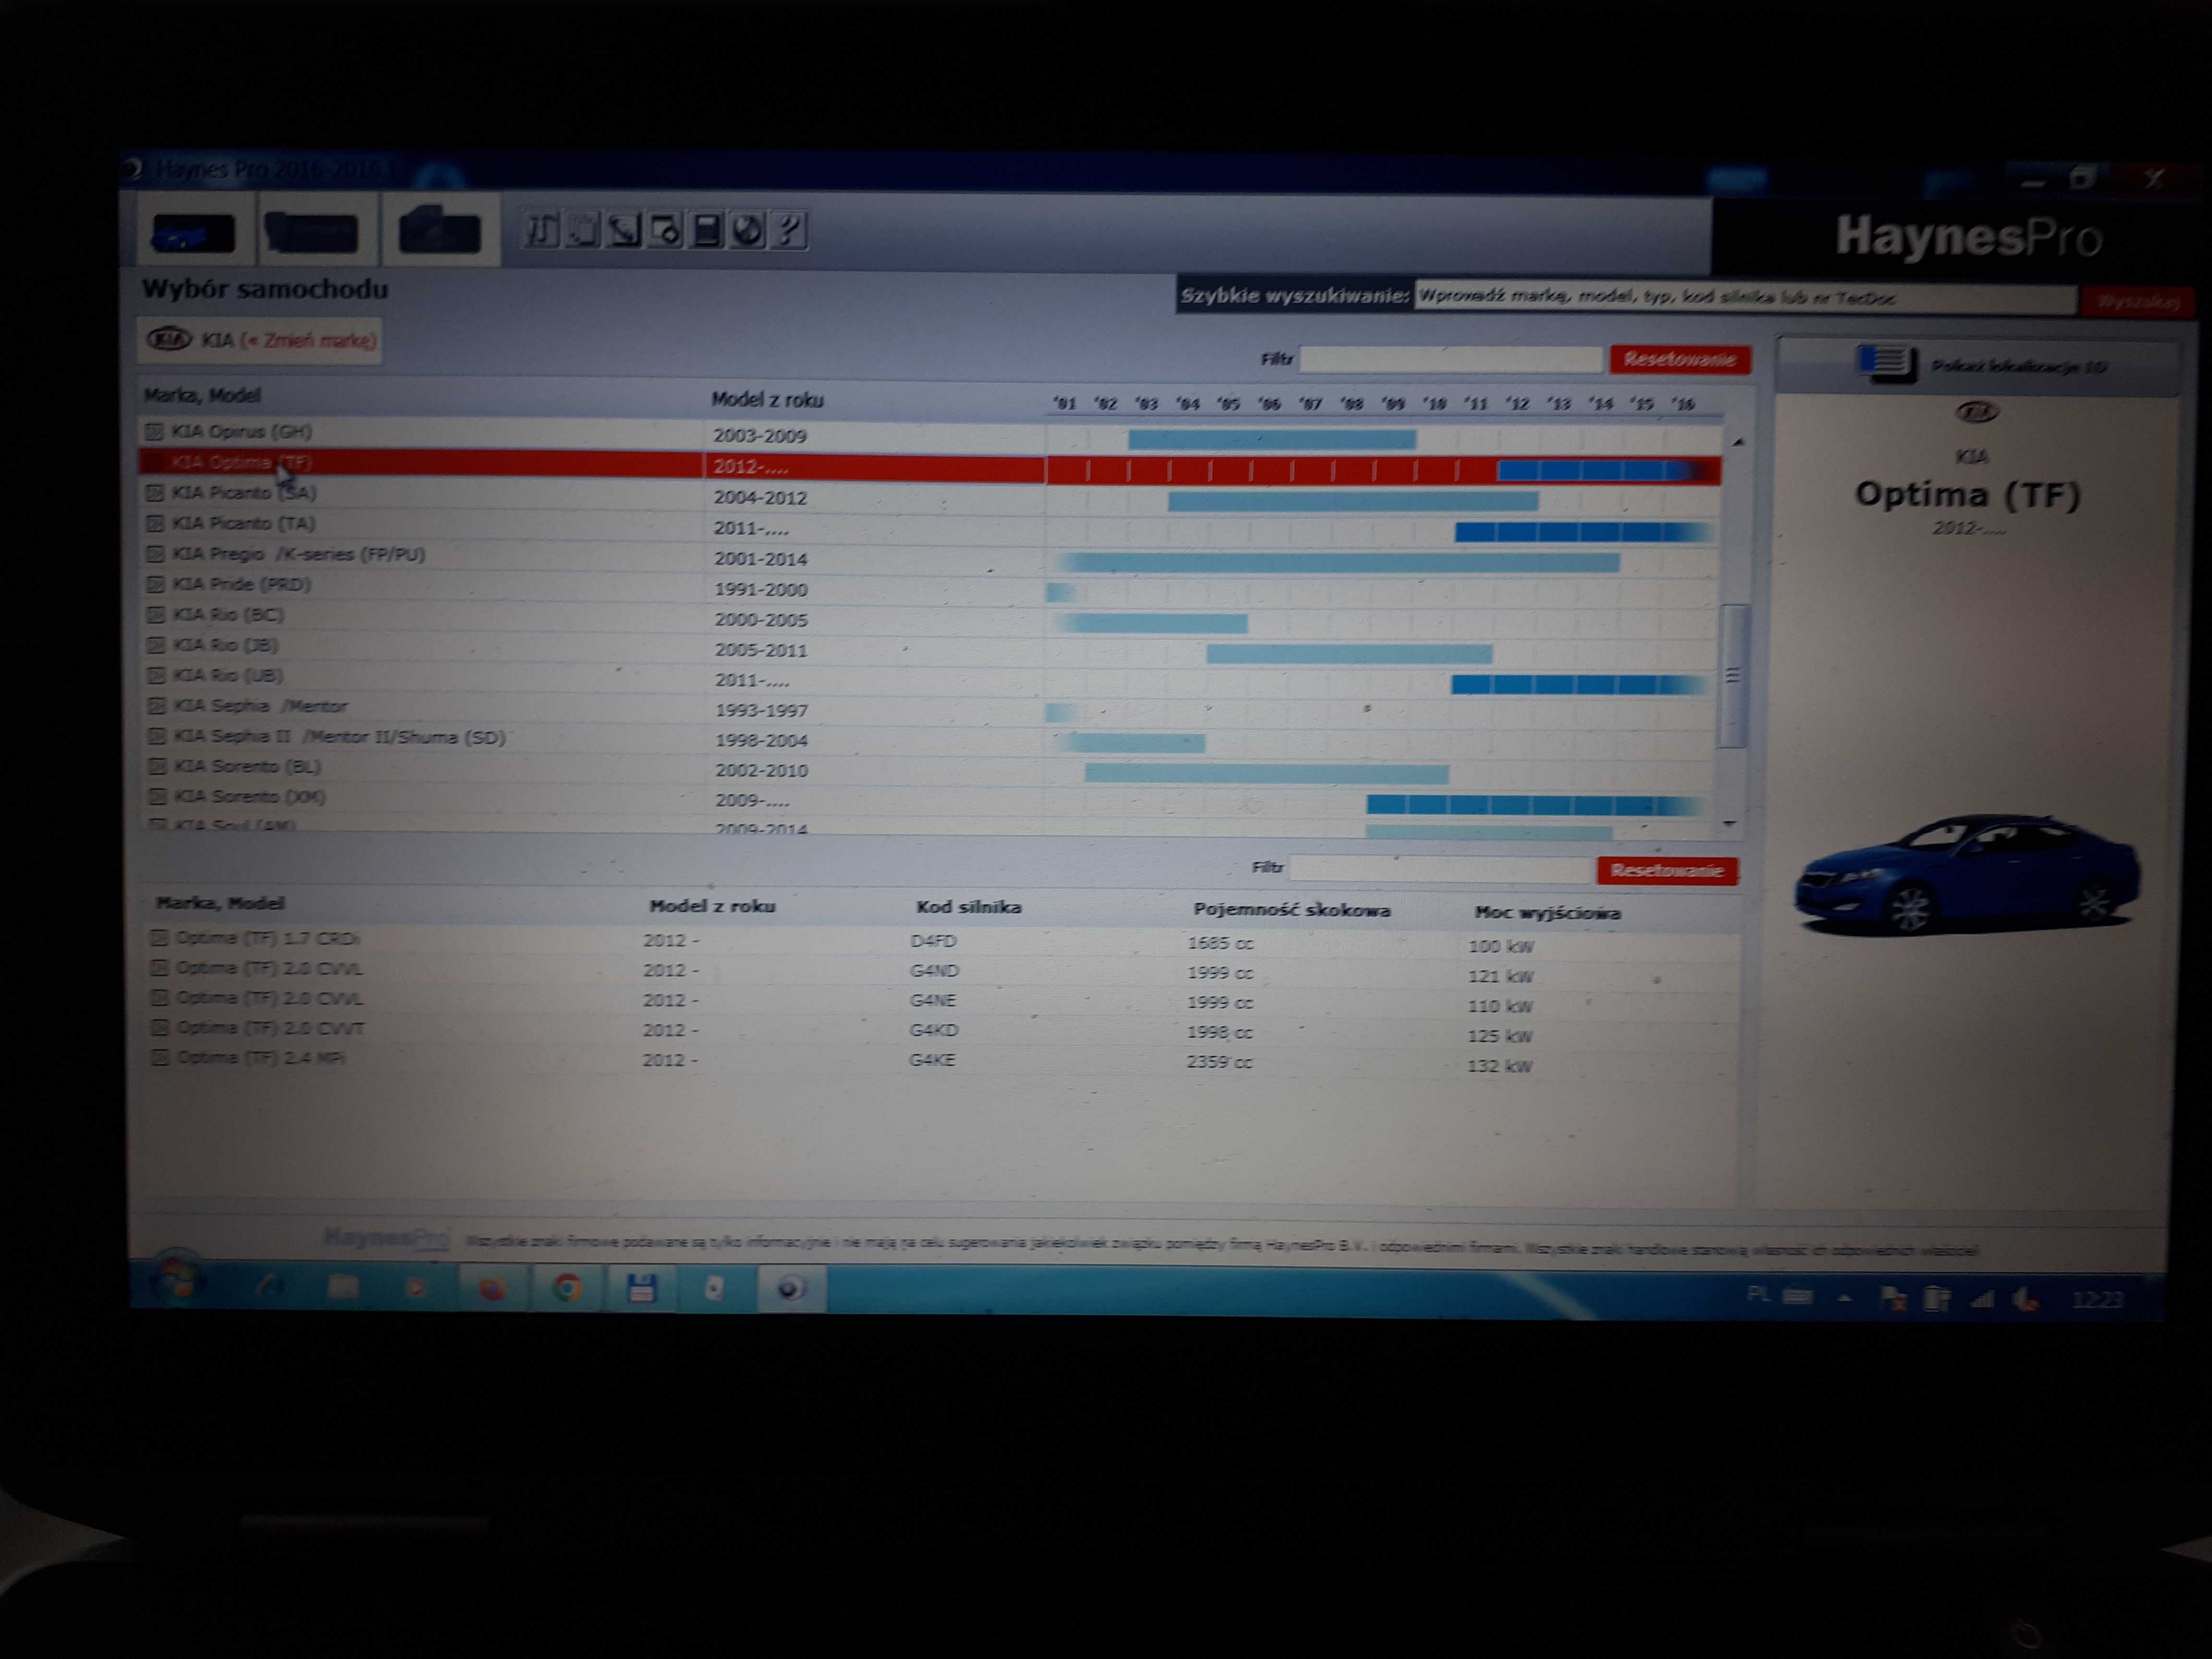Click the upper Resetowanie button
Image resolution: width=2212 pixels, height=1659 pixels.
coord(1680,360)
